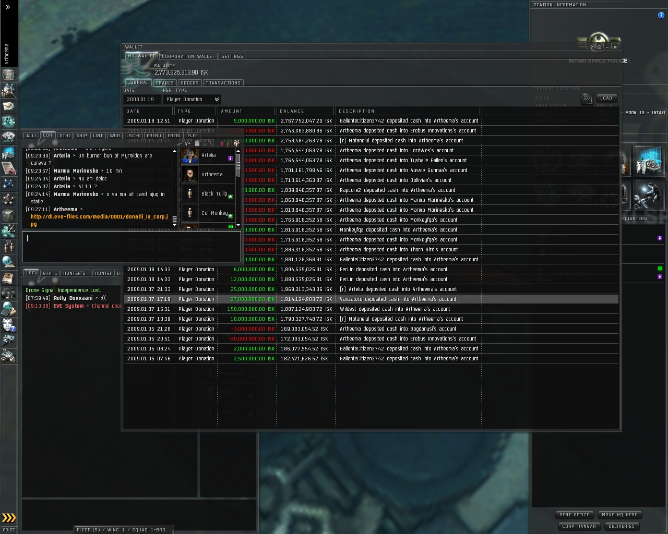Select the 9TH C tab in lower chat
Screen dimensions: 668x534
tap(50, 273)
